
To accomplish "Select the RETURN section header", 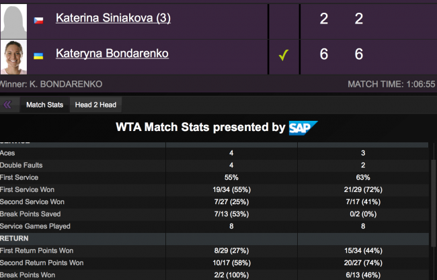I will [19, 238].
